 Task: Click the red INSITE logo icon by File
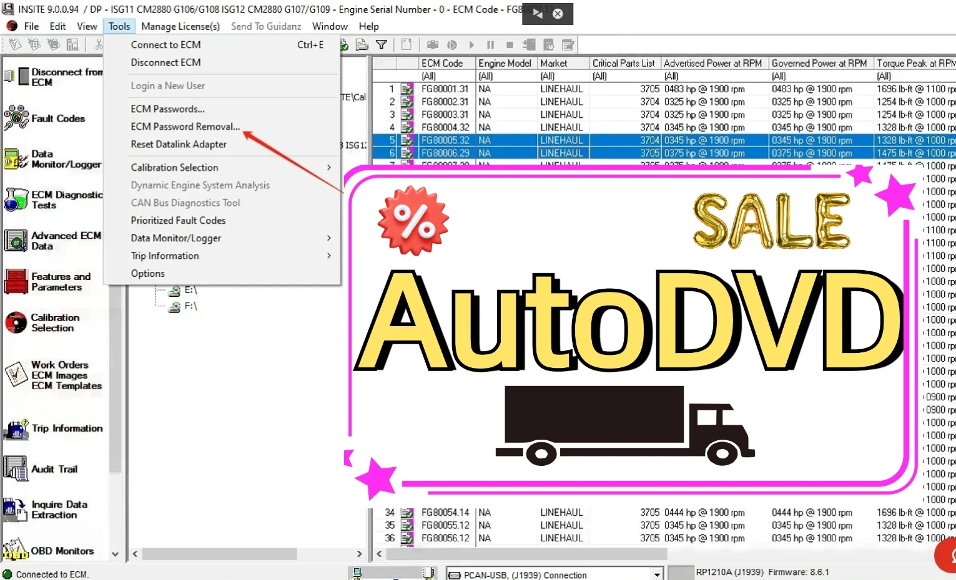coord(11,26)
